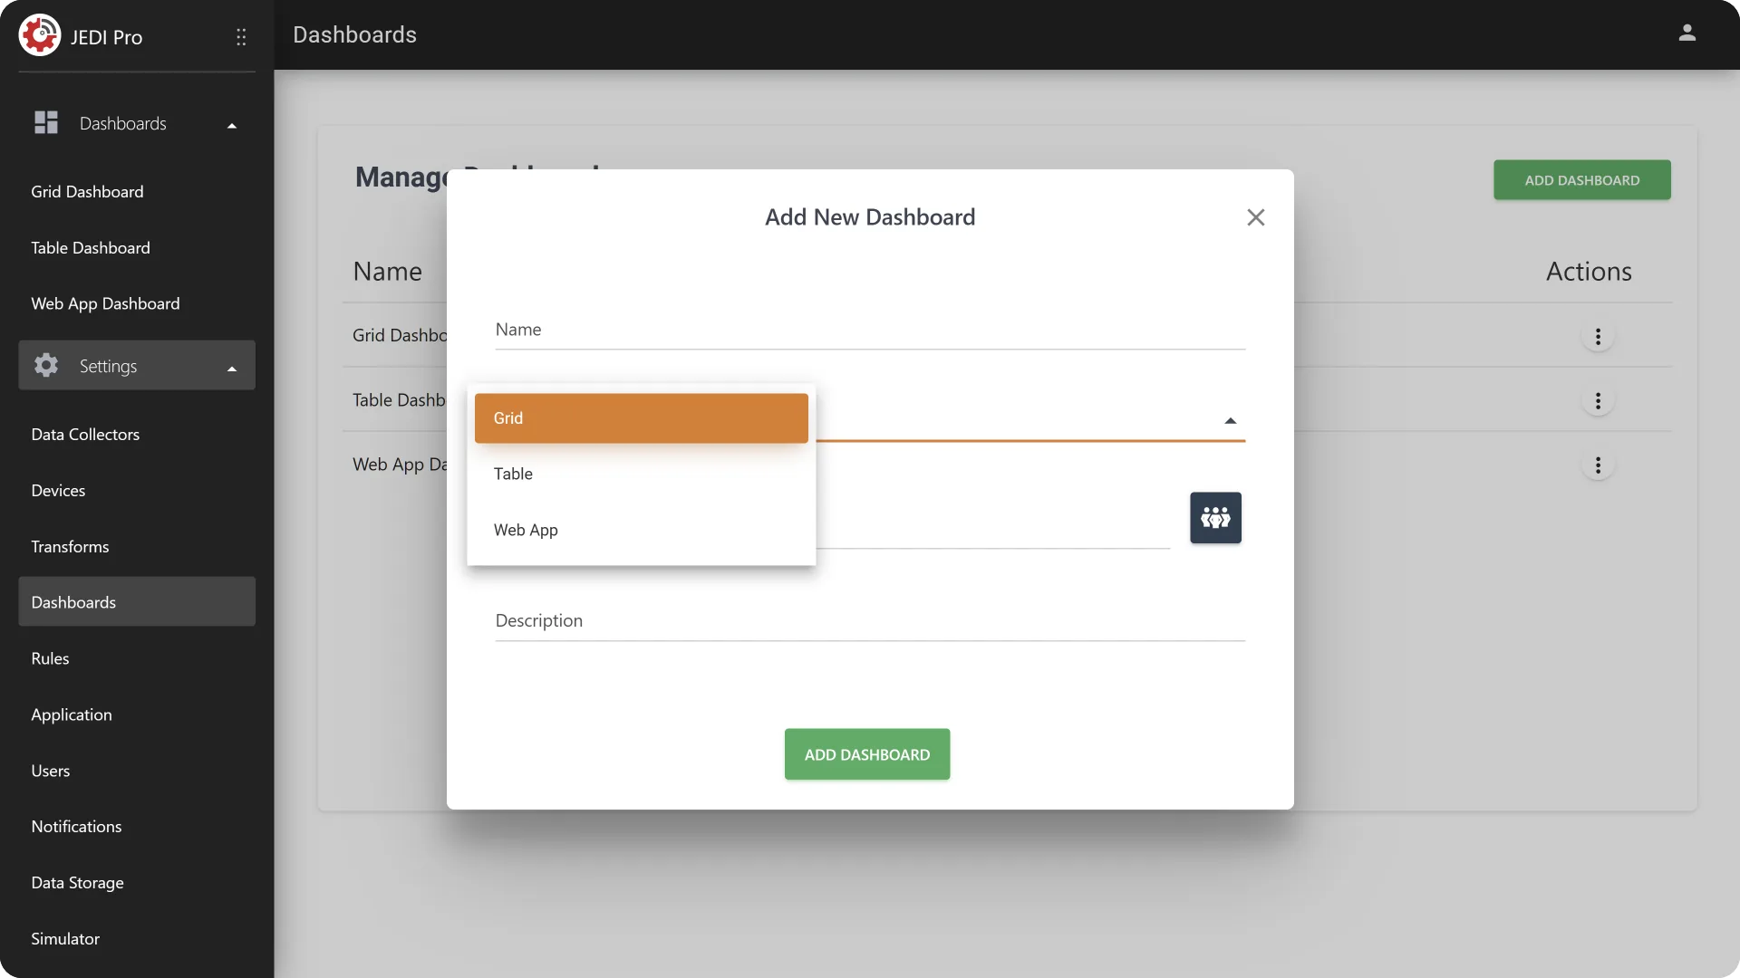Image resolution: width=1740 pixels, height=978 pixels.
Task: Go to Data Storage settings
Action: click(137, 883)
